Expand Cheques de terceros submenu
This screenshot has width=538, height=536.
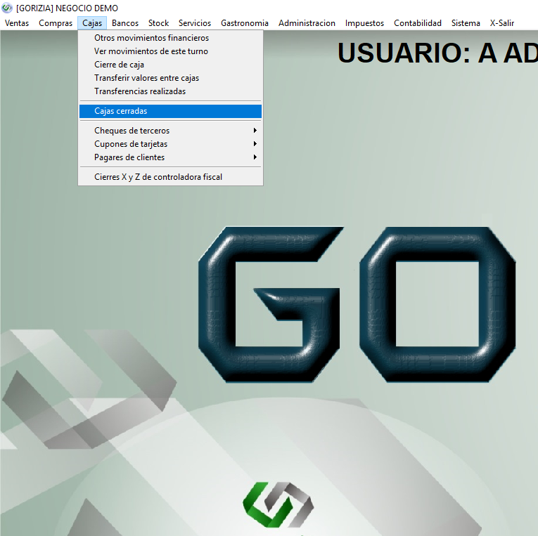pos(170,131)
